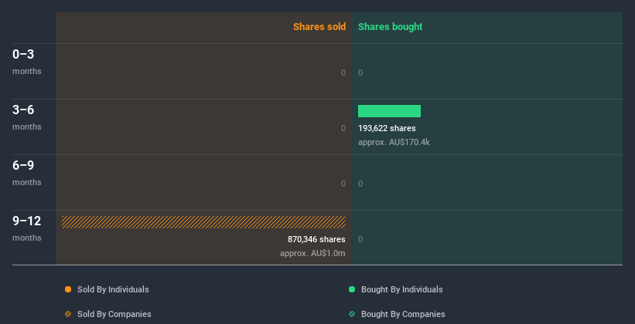Viewport: 635px width, 324px height.
Task: Click the '9–12' months row label
Action: click(27, 221)
